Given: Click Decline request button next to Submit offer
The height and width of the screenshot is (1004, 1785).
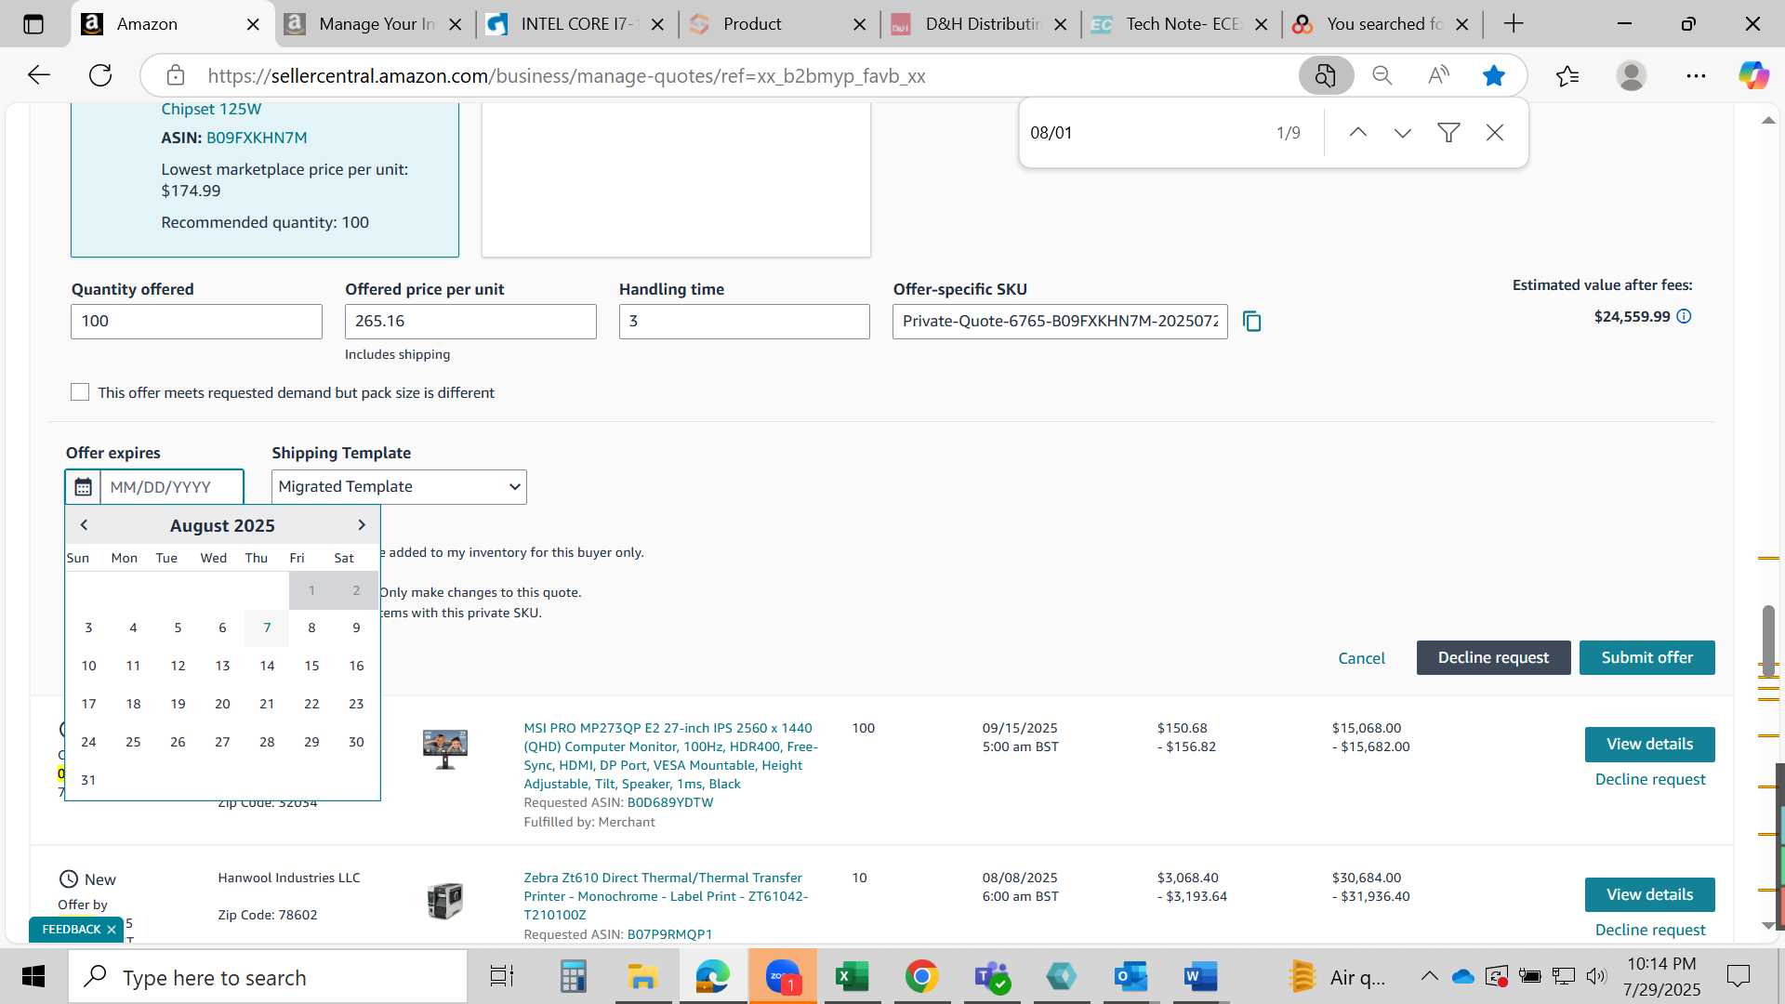Looking at the screenshot, I should tap(1493, 657).
